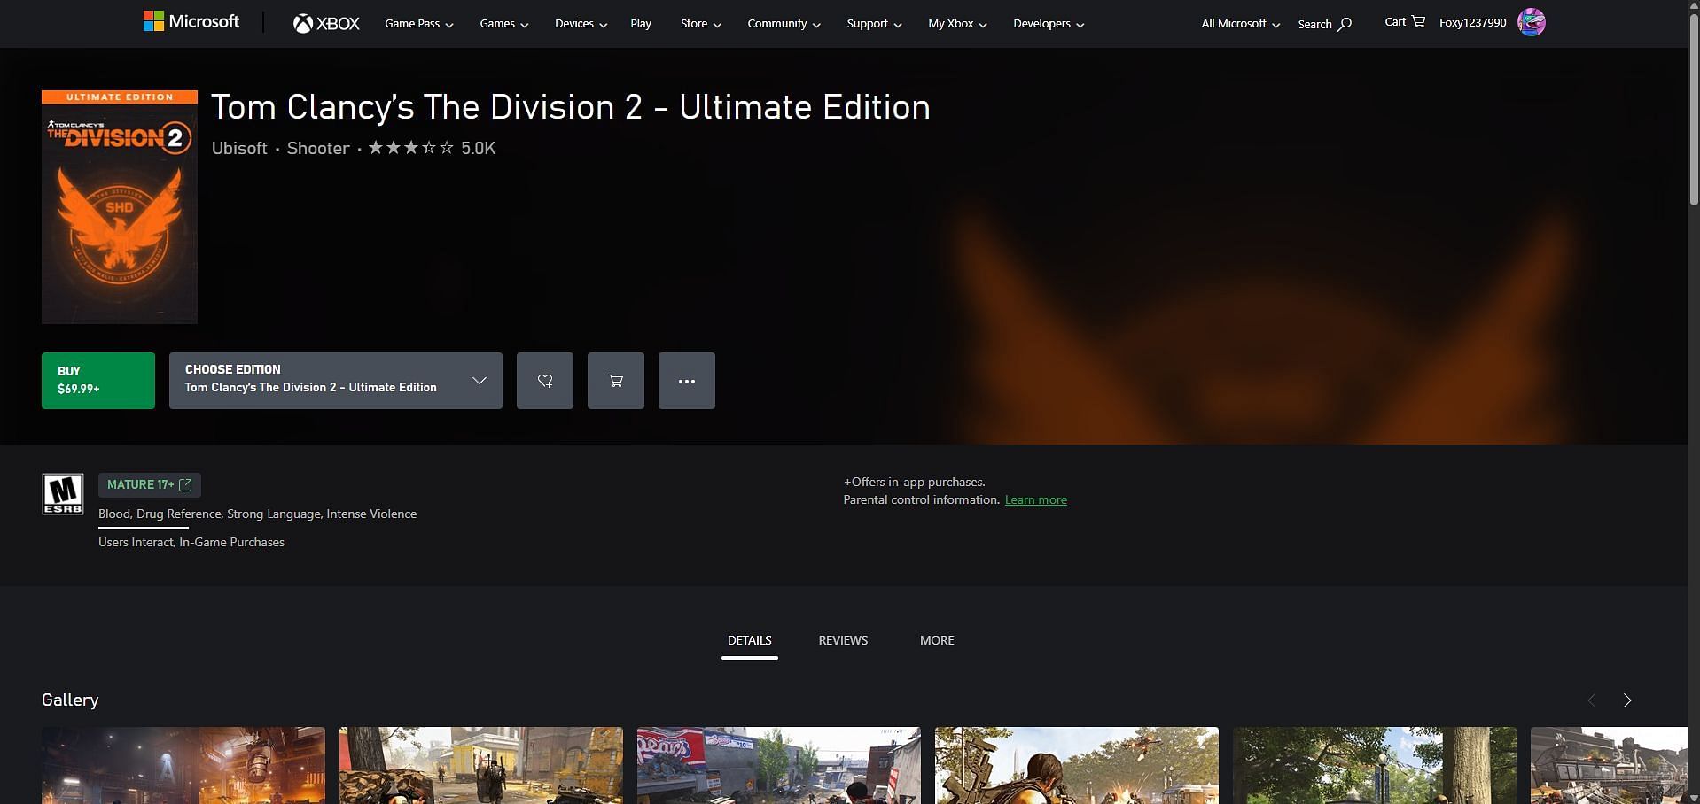The width and height of the screenshot is (1700, 804).
Task: Open the Choose Edition dropdown
Action: coord(336,381)
